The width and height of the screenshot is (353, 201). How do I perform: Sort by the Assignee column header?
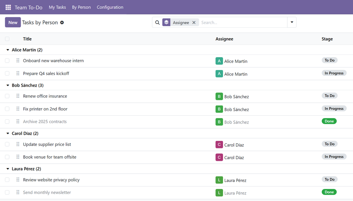pyautogui.click(x=224, y=39)
